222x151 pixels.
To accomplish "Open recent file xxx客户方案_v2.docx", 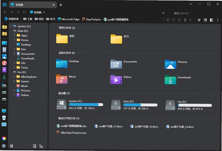I will 144,127.
